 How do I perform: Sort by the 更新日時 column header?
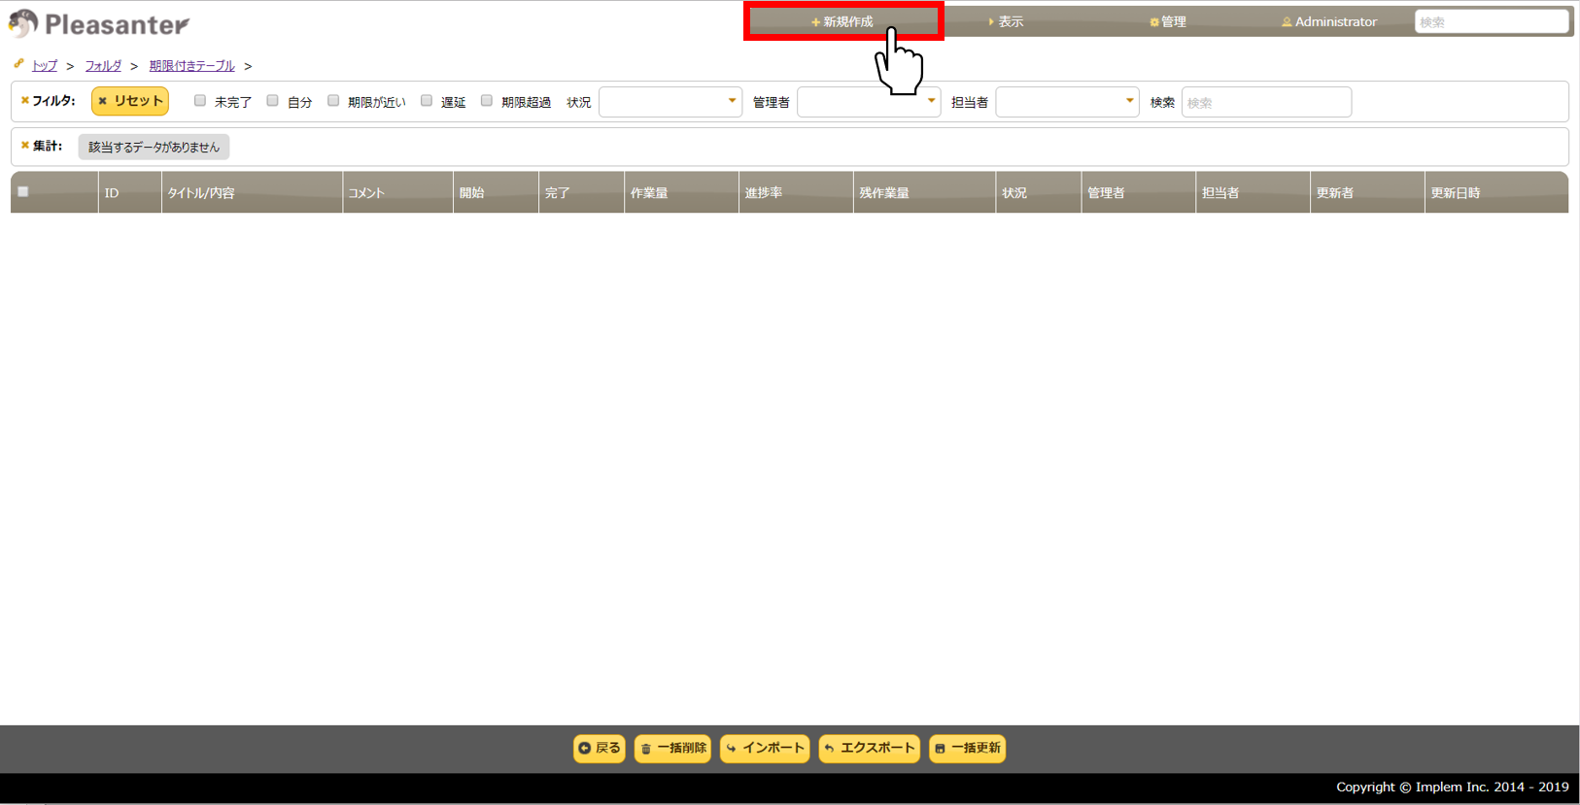point(1496,192)
